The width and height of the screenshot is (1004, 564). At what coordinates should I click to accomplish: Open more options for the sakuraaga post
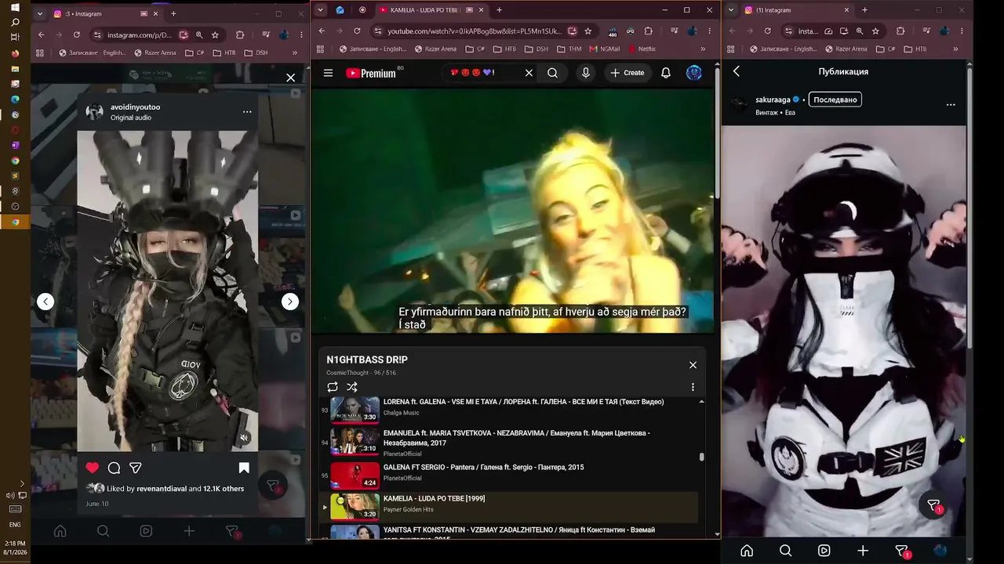point(951,104)
